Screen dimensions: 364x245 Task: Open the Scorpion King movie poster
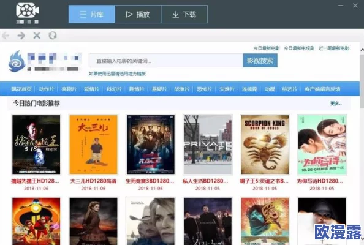[265, 145]
